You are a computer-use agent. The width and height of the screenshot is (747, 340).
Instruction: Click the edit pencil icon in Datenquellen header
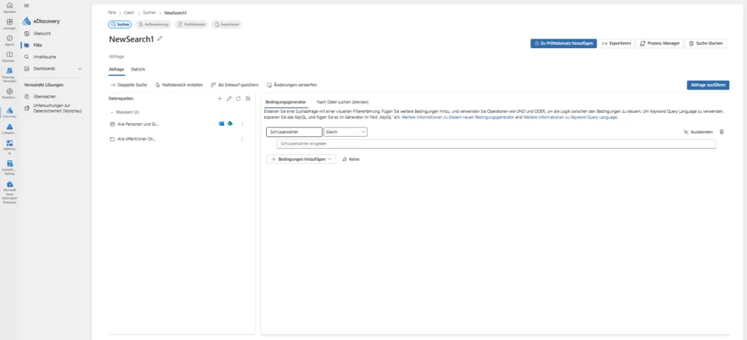pyautogui.click(x=229, y=98)
